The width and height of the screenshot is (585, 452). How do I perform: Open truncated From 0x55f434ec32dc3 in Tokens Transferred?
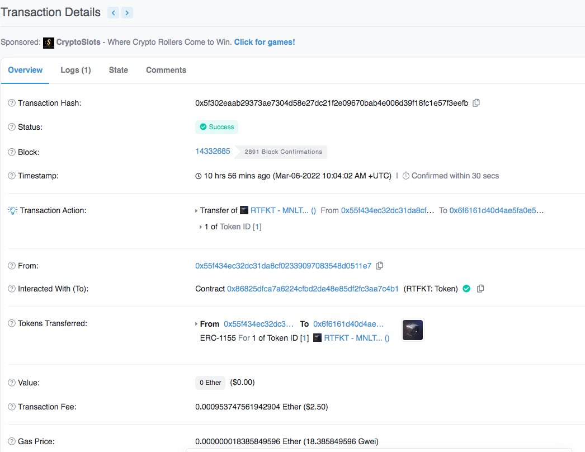tap(258, 324)
